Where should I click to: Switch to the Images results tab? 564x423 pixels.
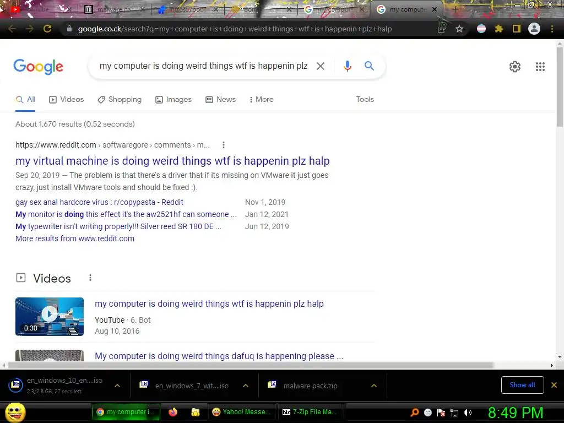pyautogui.click(x=173, y=99)
